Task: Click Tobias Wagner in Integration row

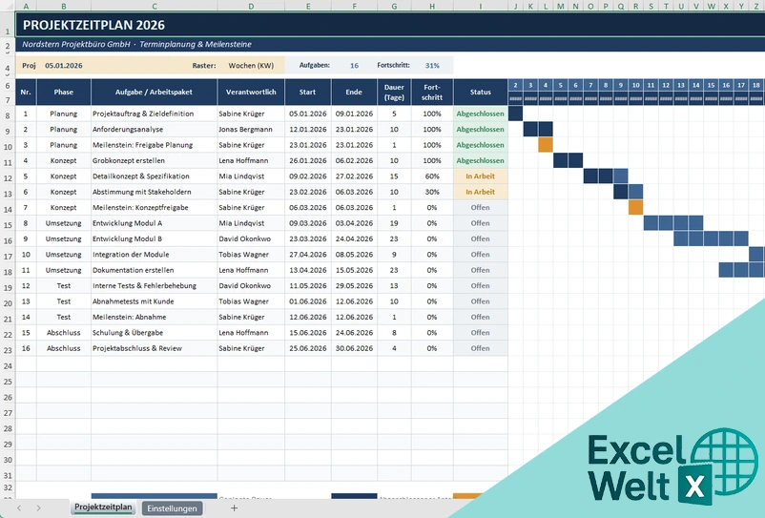Action: click(251, 254)
